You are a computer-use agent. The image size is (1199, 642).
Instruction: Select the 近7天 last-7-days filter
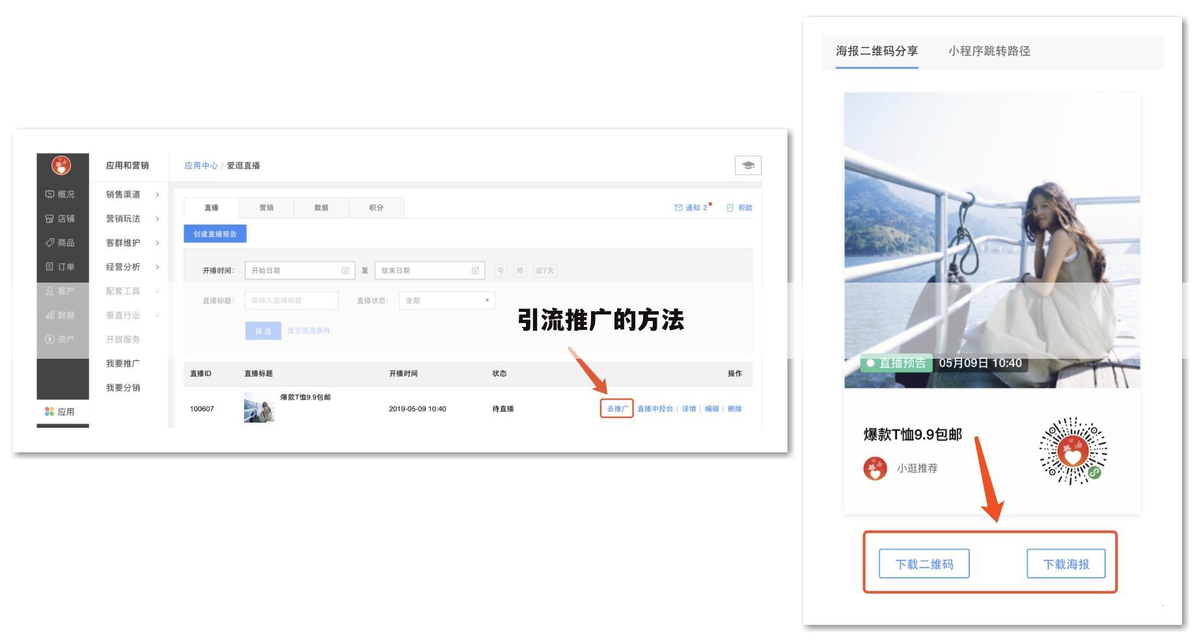[x=545, y=270]
